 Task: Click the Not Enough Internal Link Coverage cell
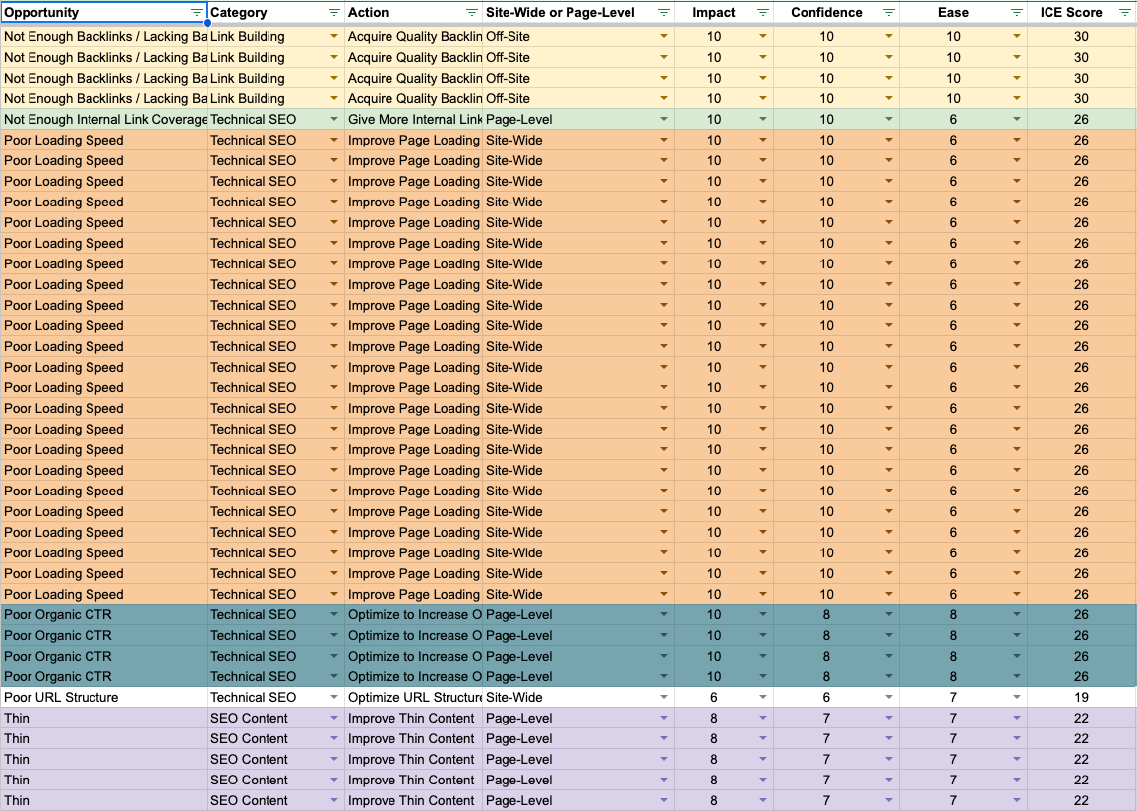103,120
